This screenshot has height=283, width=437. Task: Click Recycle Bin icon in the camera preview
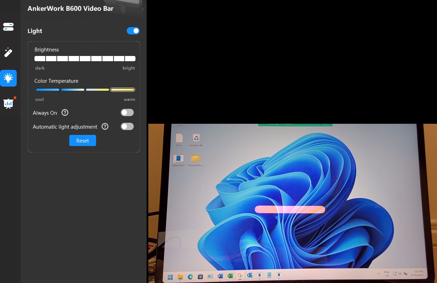[196, 139]
